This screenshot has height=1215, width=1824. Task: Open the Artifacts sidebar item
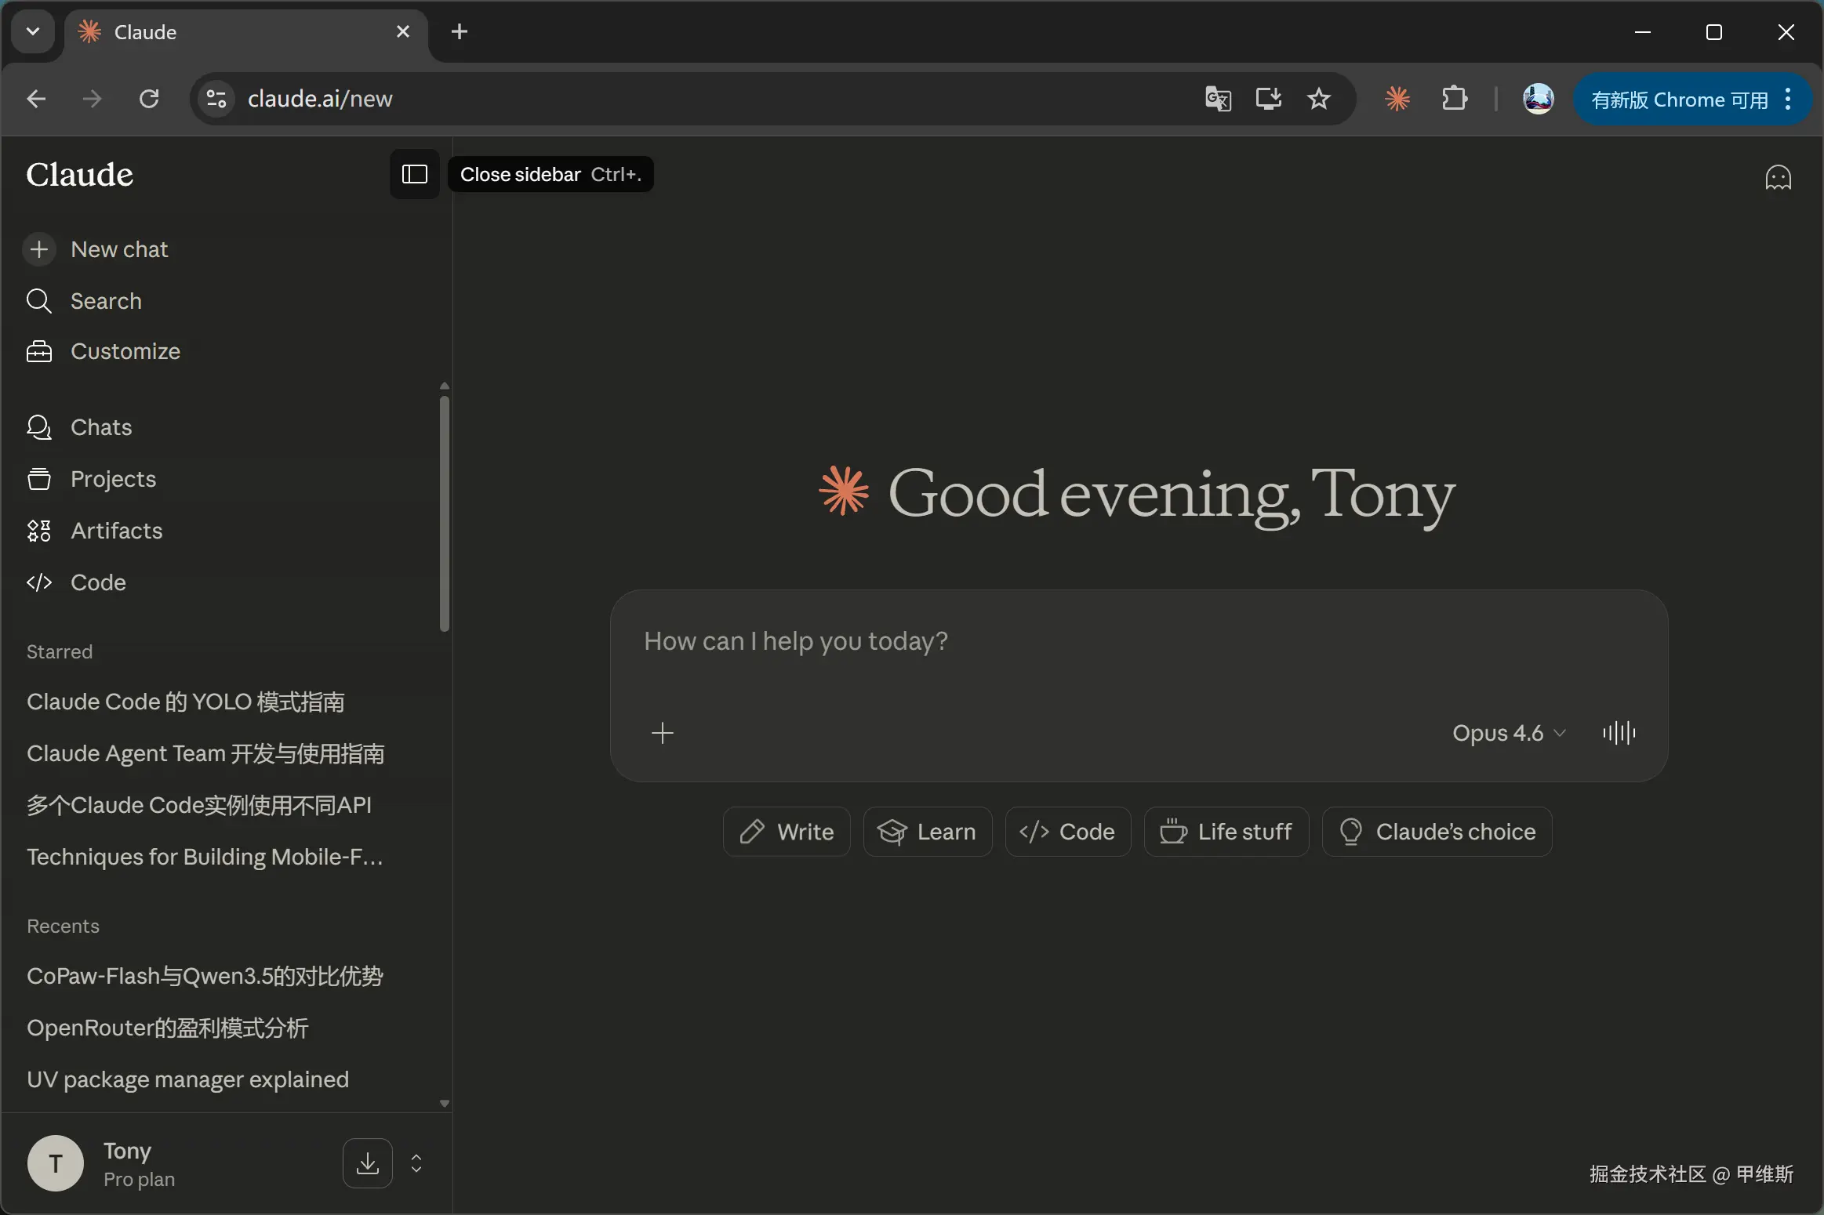coord(116,531)
